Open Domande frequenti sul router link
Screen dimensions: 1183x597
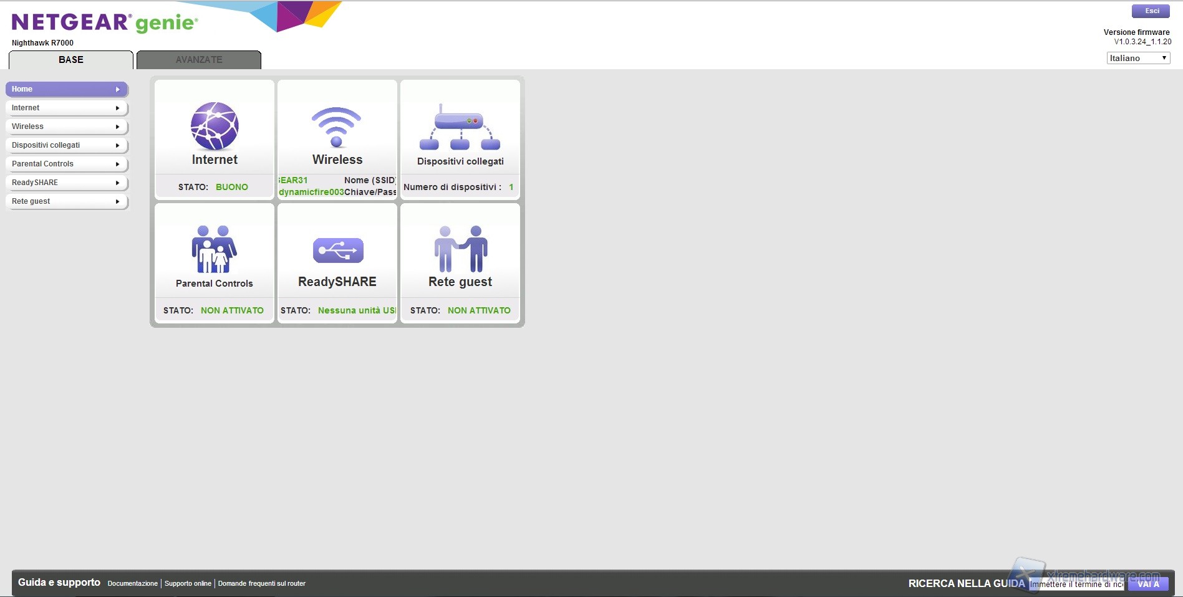click(261, 584)
